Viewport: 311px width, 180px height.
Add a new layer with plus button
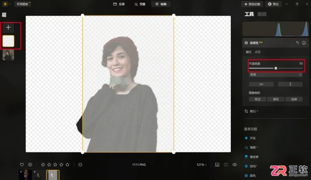8,27
